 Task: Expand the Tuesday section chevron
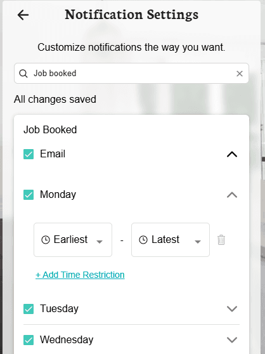[x=232, y=309]
